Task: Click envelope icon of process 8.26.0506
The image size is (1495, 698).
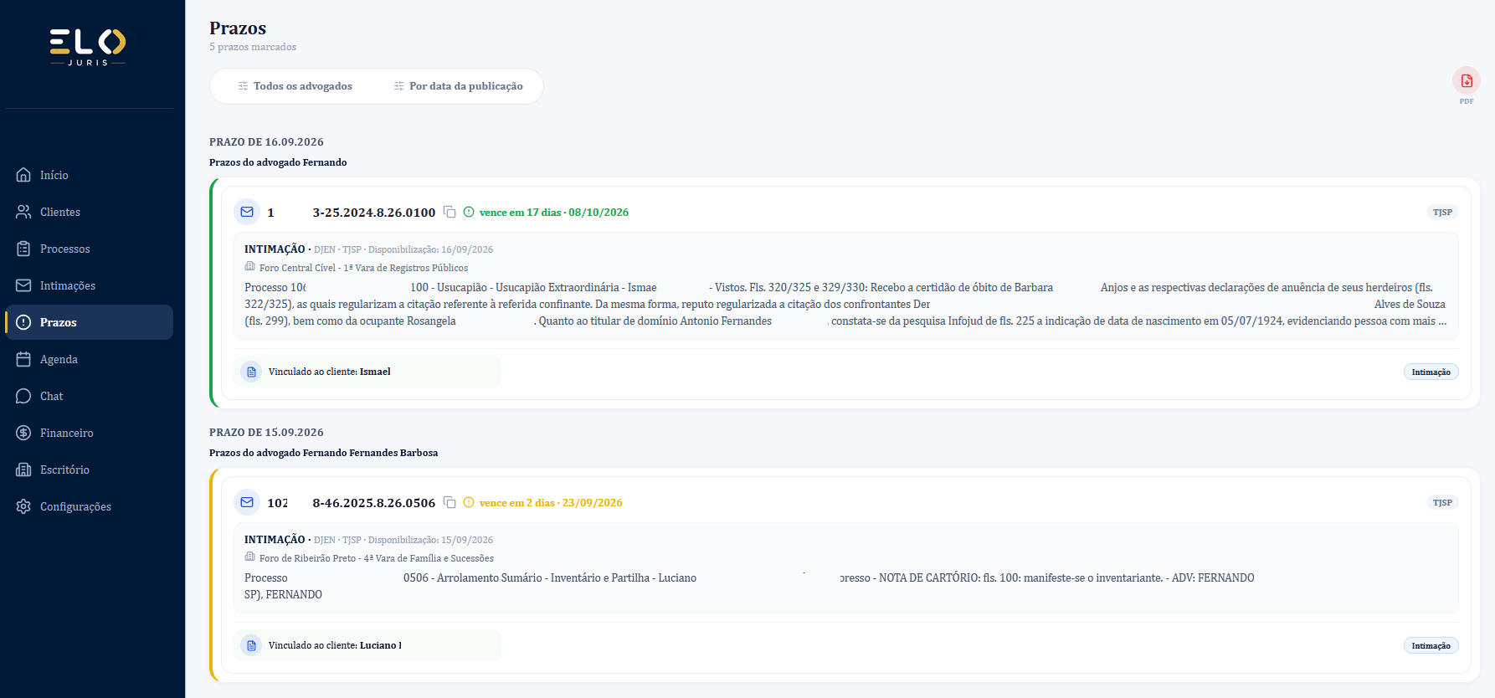Action: [x=247, y=503]
